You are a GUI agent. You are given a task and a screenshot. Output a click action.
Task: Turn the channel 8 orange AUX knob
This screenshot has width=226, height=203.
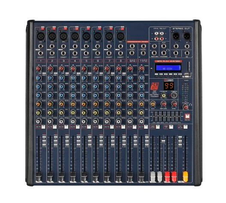(x=118, y=104)
